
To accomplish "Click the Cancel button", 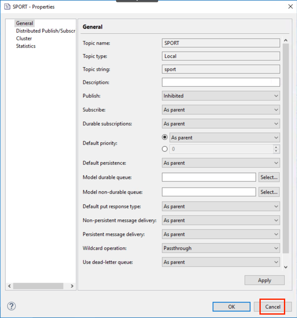I will [273, 307].
